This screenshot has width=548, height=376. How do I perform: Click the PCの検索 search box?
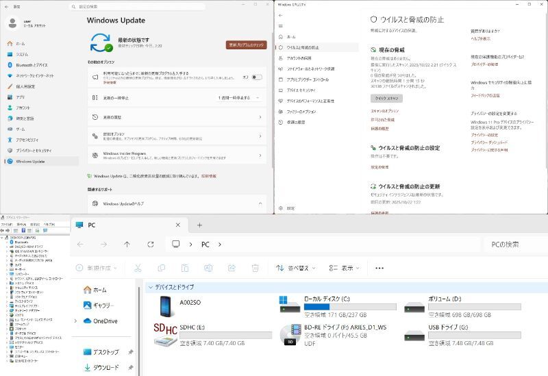[x=516, y=245]
